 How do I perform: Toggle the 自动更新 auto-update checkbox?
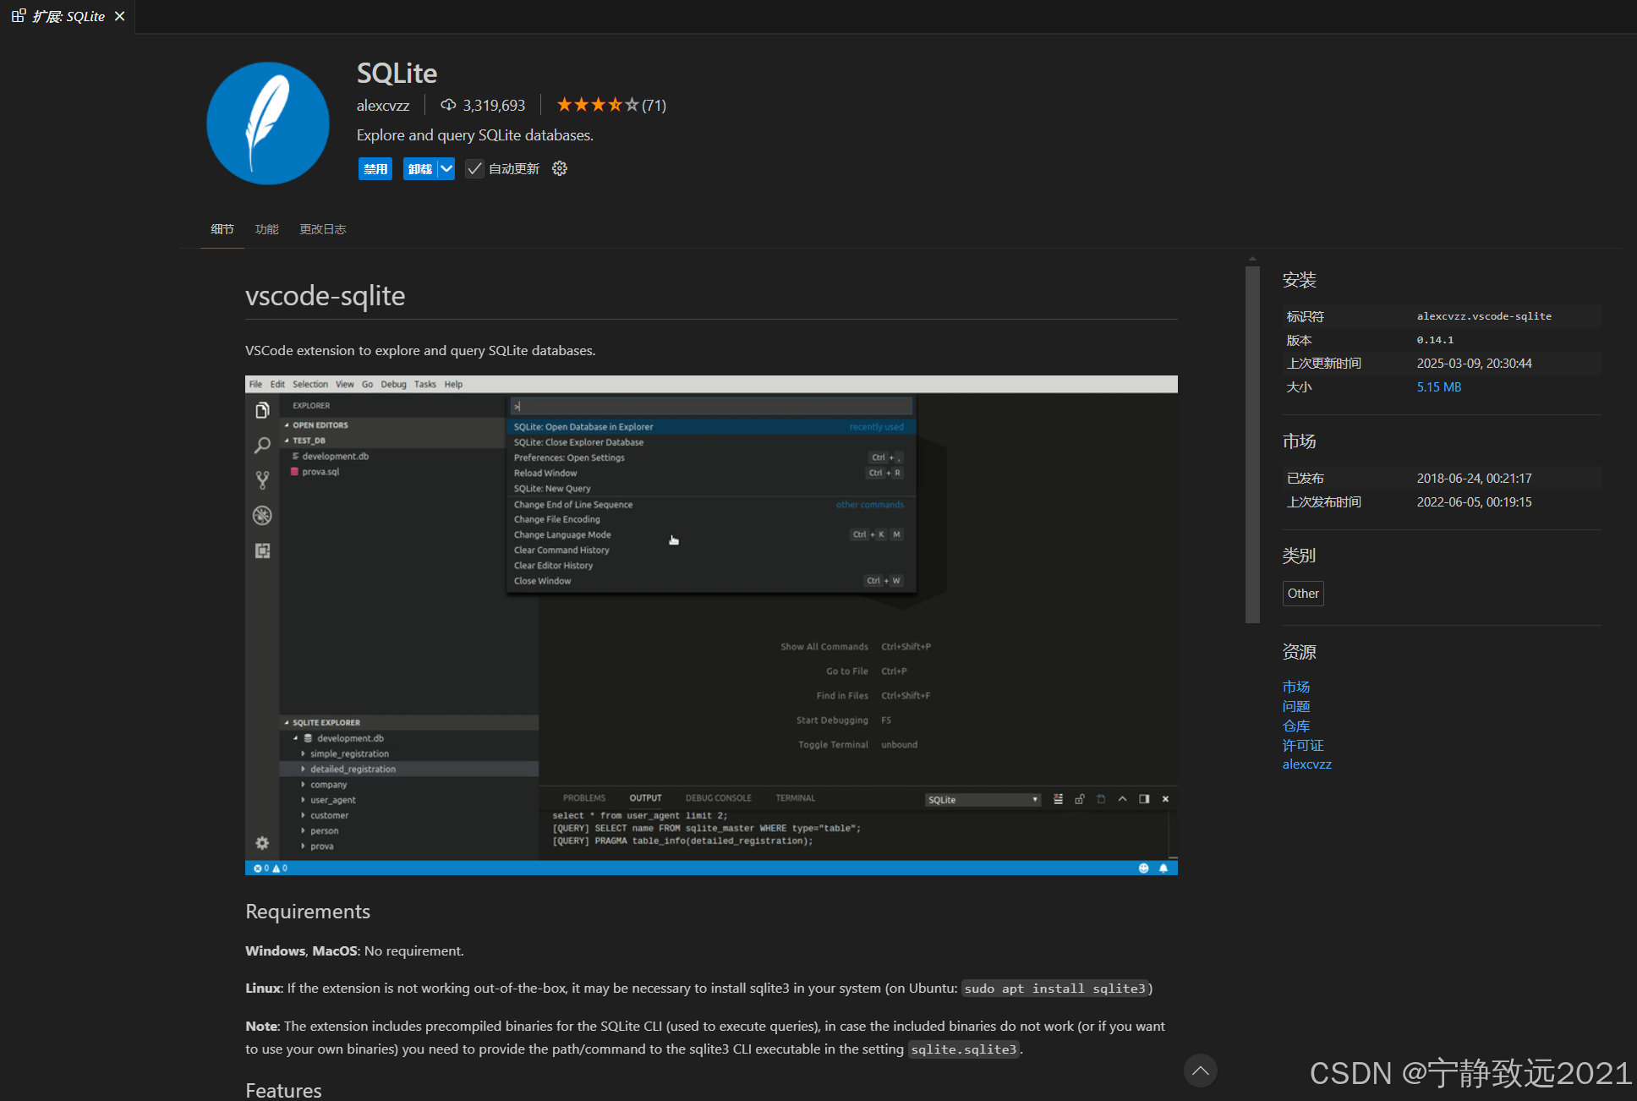point(475,168)
